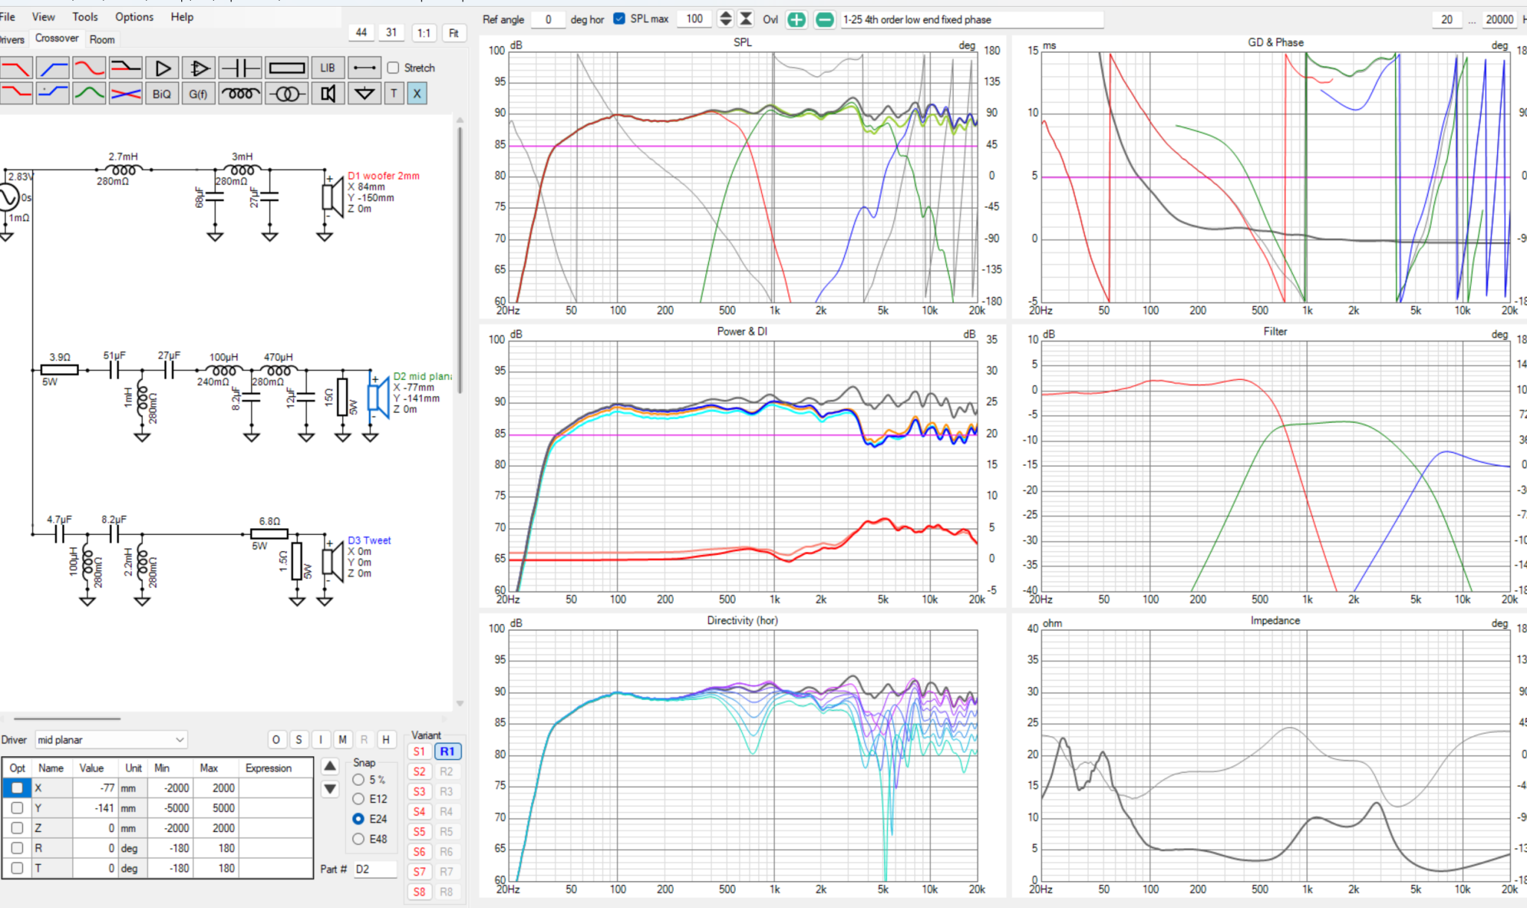Select variant S2

pos(419,772)
